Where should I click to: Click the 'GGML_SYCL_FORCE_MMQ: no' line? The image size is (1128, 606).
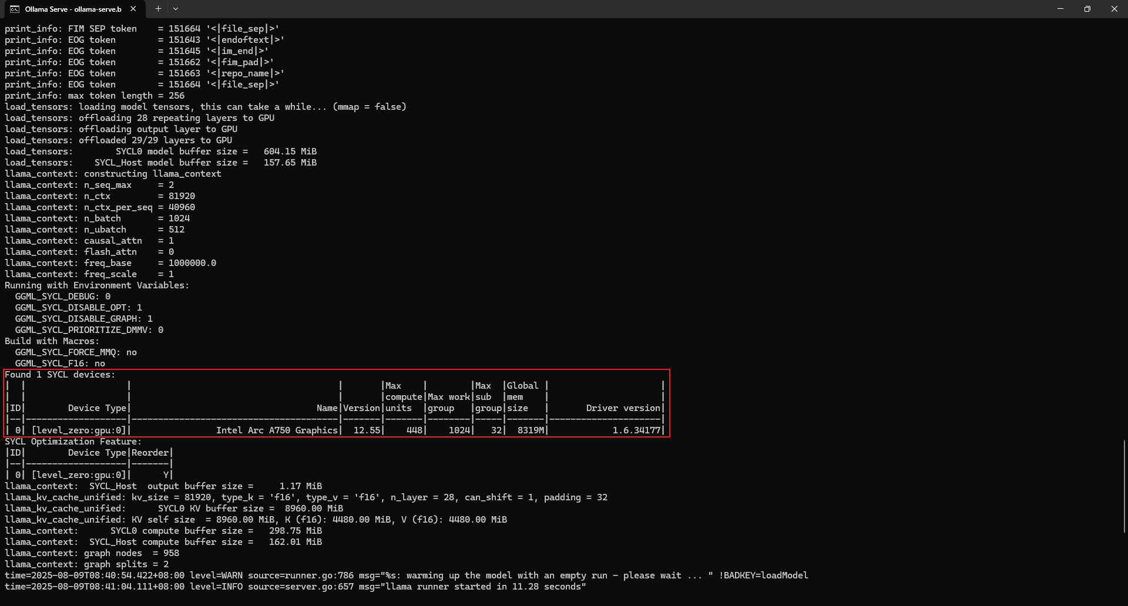pos(76,352)
